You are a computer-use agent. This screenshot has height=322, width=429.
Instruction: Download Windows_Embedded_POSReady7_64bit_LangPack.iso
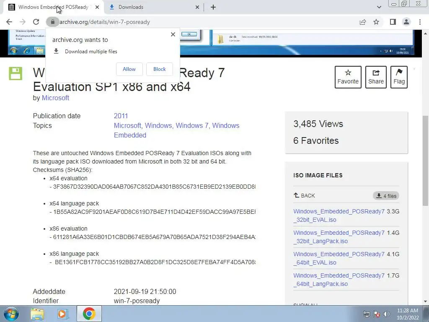click(x=339, y=280)
